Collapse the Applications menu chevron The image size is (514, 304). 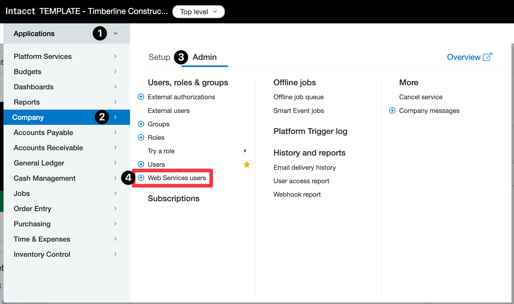pos(116,33)
